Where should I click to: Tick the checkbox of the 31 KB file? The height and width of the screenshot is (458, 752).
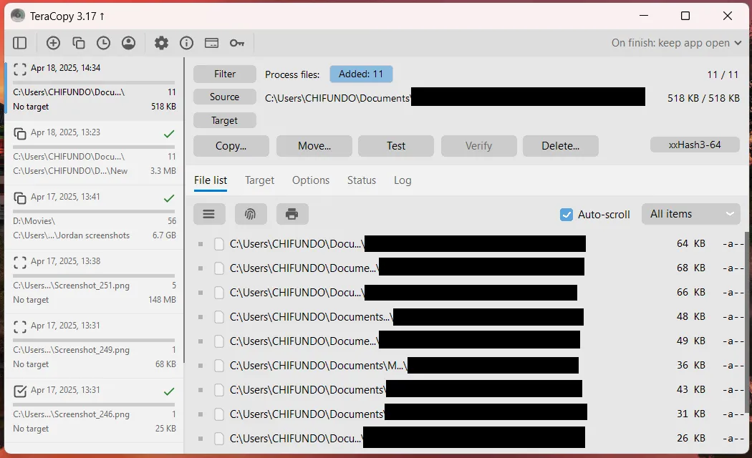(218, 414)
